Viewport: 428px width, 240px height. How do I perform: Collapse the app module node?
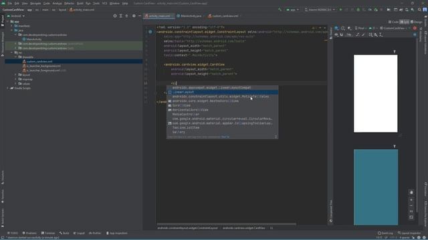(7, 21)
